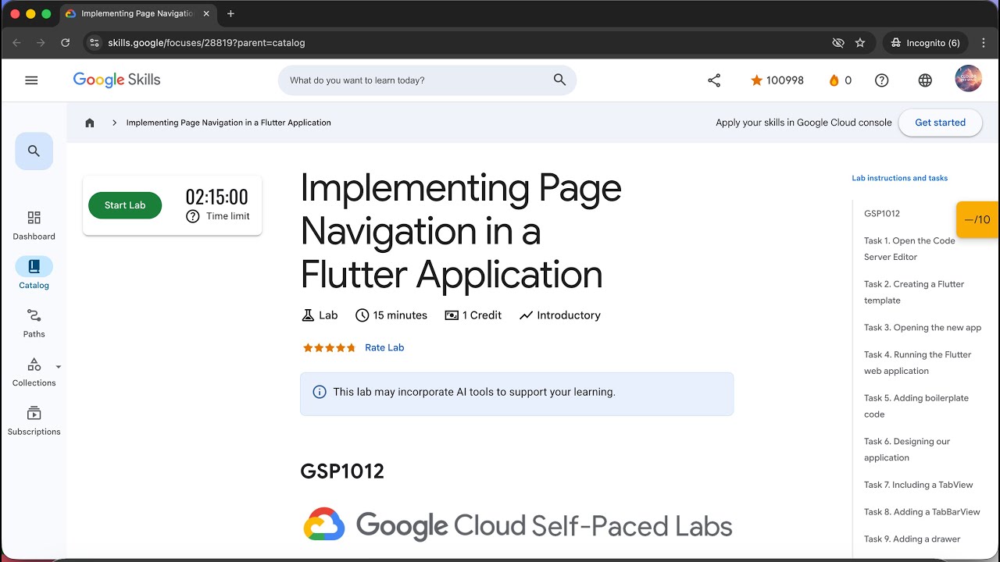The image size is (1000, 562).
Task: Click the score badge —/10
Action: point(977,219)
